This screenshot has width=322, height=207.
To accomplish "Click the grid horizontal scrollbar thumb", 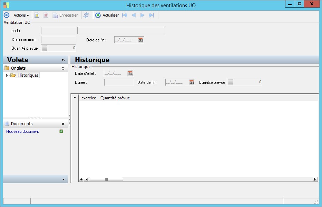I will pyautogui.click(x=106, y=179).
